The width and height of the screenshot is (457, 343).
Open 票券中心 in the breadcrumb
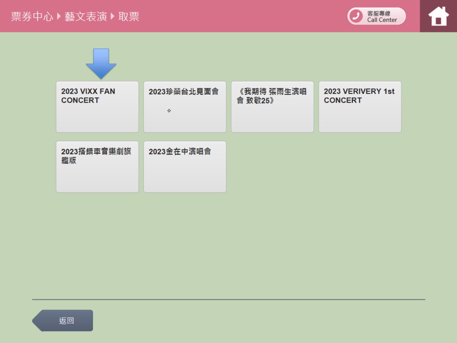tap(32, 16)
